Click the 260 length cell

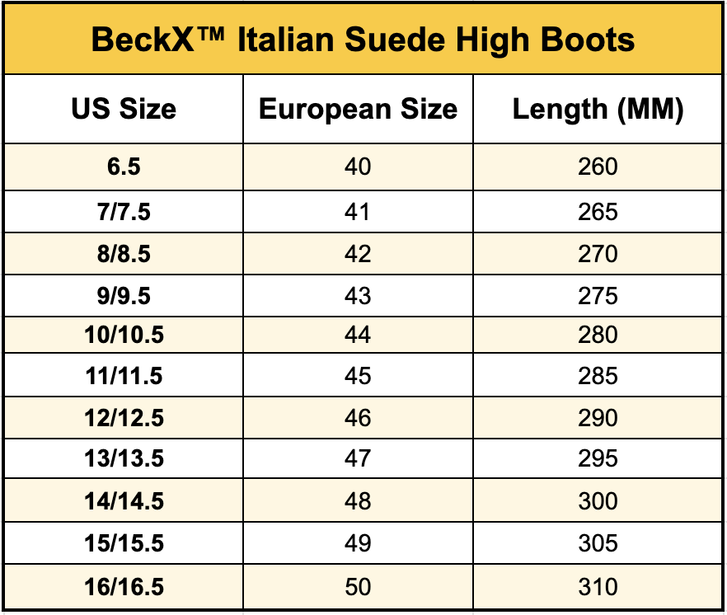(598, 167)
